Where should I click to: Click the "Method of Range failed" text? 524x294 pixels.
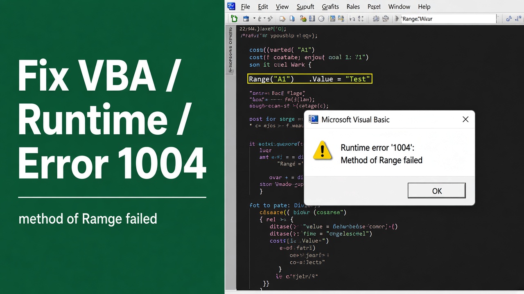tap(382, 160)
